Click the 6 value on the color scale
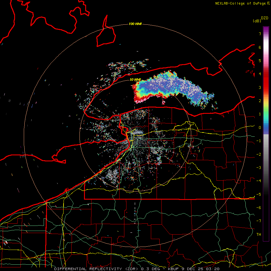The width and height of the screenshot is (271, 271). (x=260, y=47)
